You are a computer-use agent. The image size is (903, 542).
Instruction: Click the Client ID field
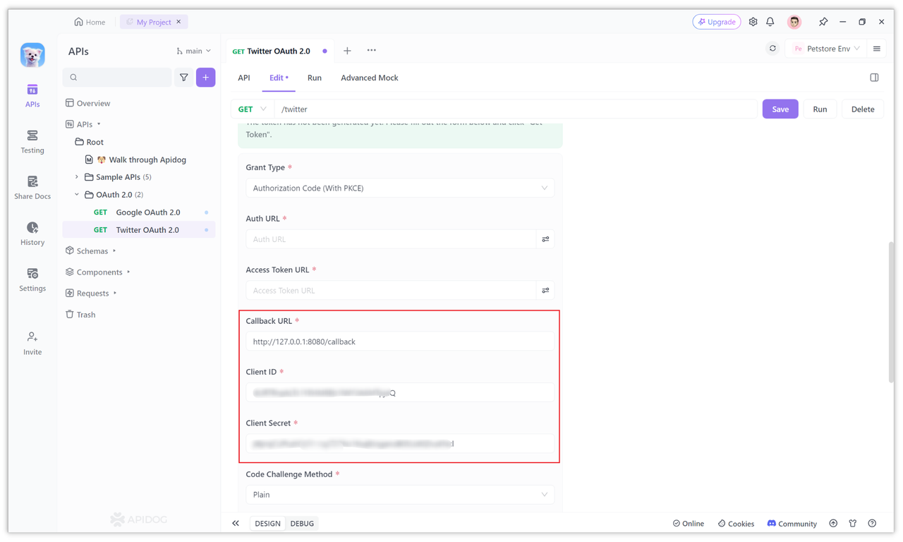(x=400, y=392)
